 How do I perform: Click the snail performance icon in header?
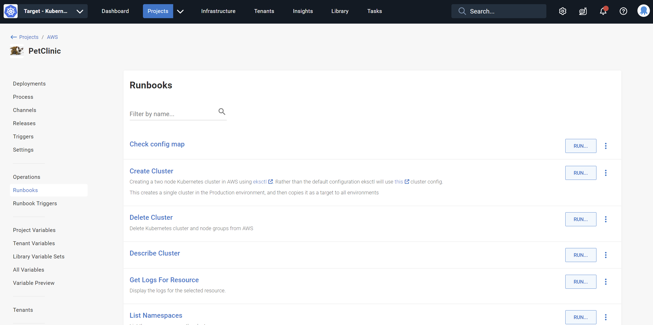pyautogui.click(x=583, y=11)
